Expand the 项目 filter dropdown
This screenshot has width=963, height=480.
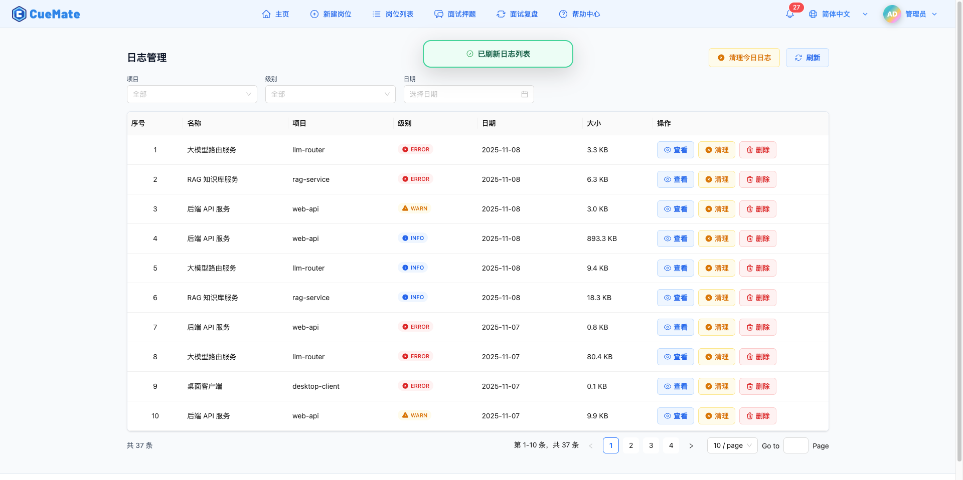pos(192,94)
